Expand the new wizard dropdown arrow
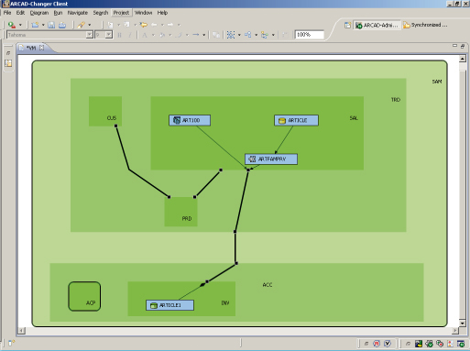This screenshot has width=470, height=351. point(43,25)
